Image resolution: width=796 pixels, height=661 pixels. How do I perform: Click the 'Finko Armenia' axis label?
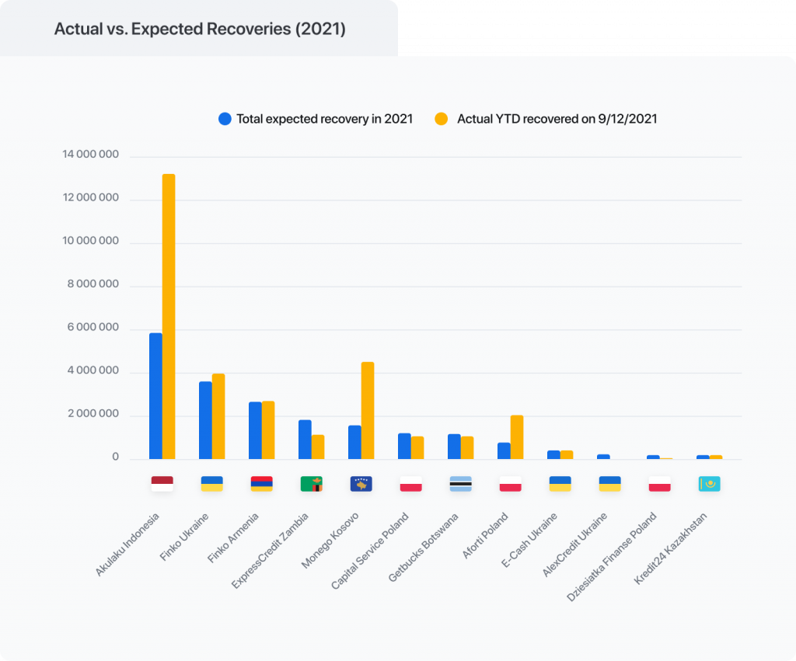[233, 537]
